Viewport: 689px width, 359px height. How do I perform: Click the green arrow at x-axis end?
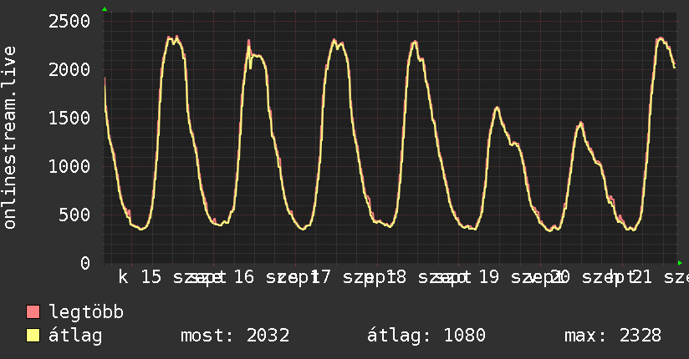click(x=680, y=263)
